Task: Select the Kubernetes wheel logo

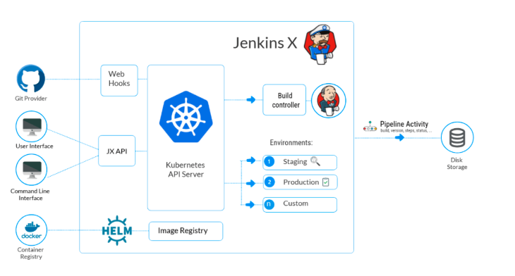Action: coord(186,117)
